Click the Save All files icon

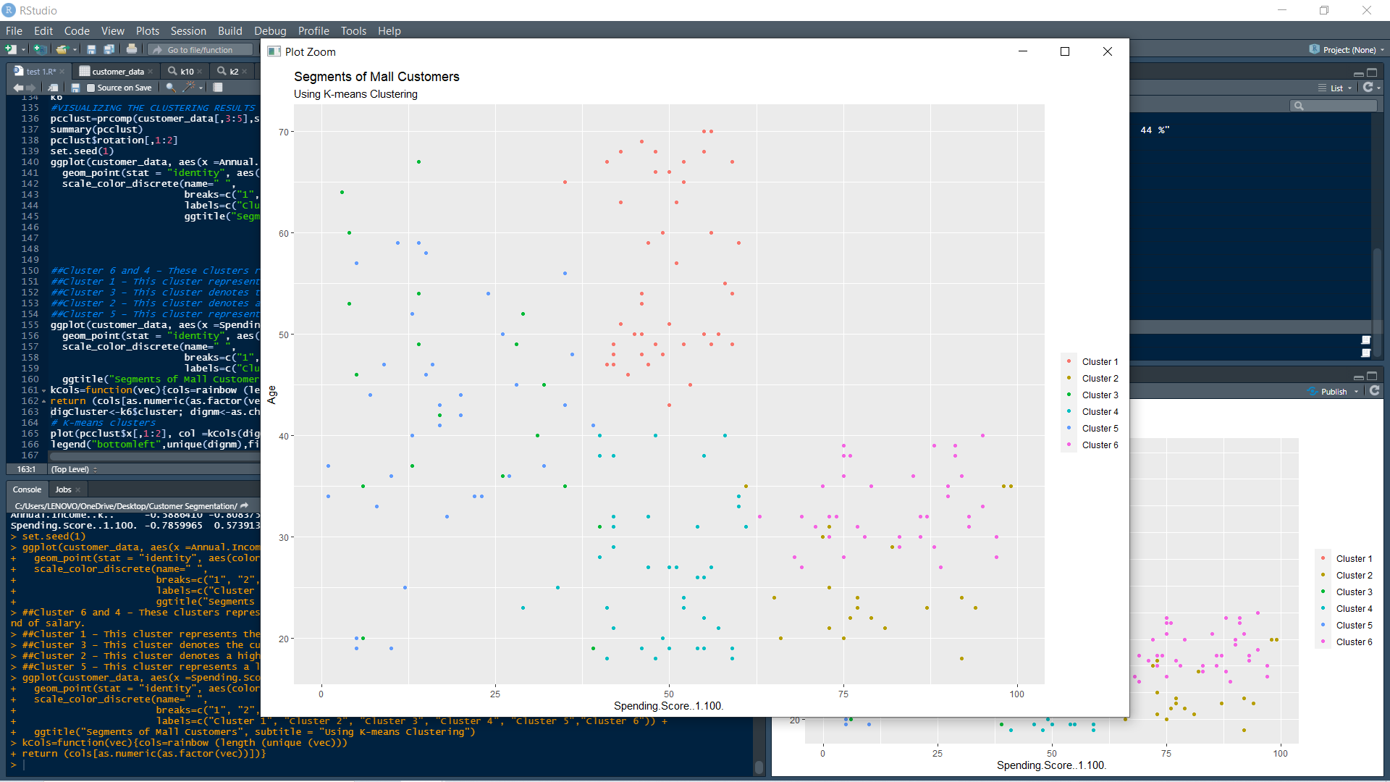coord(109,49)
